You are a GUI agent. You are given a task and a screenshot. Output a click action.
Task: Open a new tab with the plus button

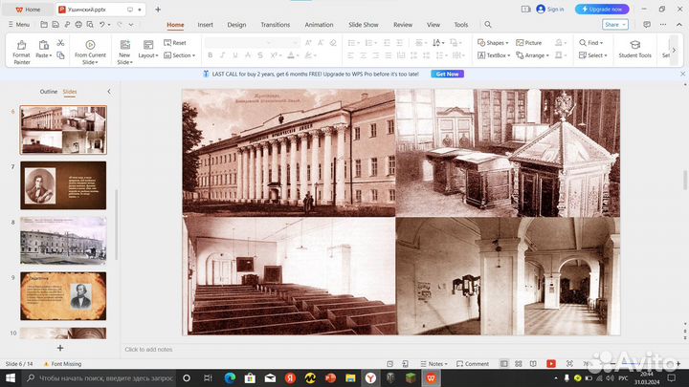pyautogui.click(x=158, y=10)
